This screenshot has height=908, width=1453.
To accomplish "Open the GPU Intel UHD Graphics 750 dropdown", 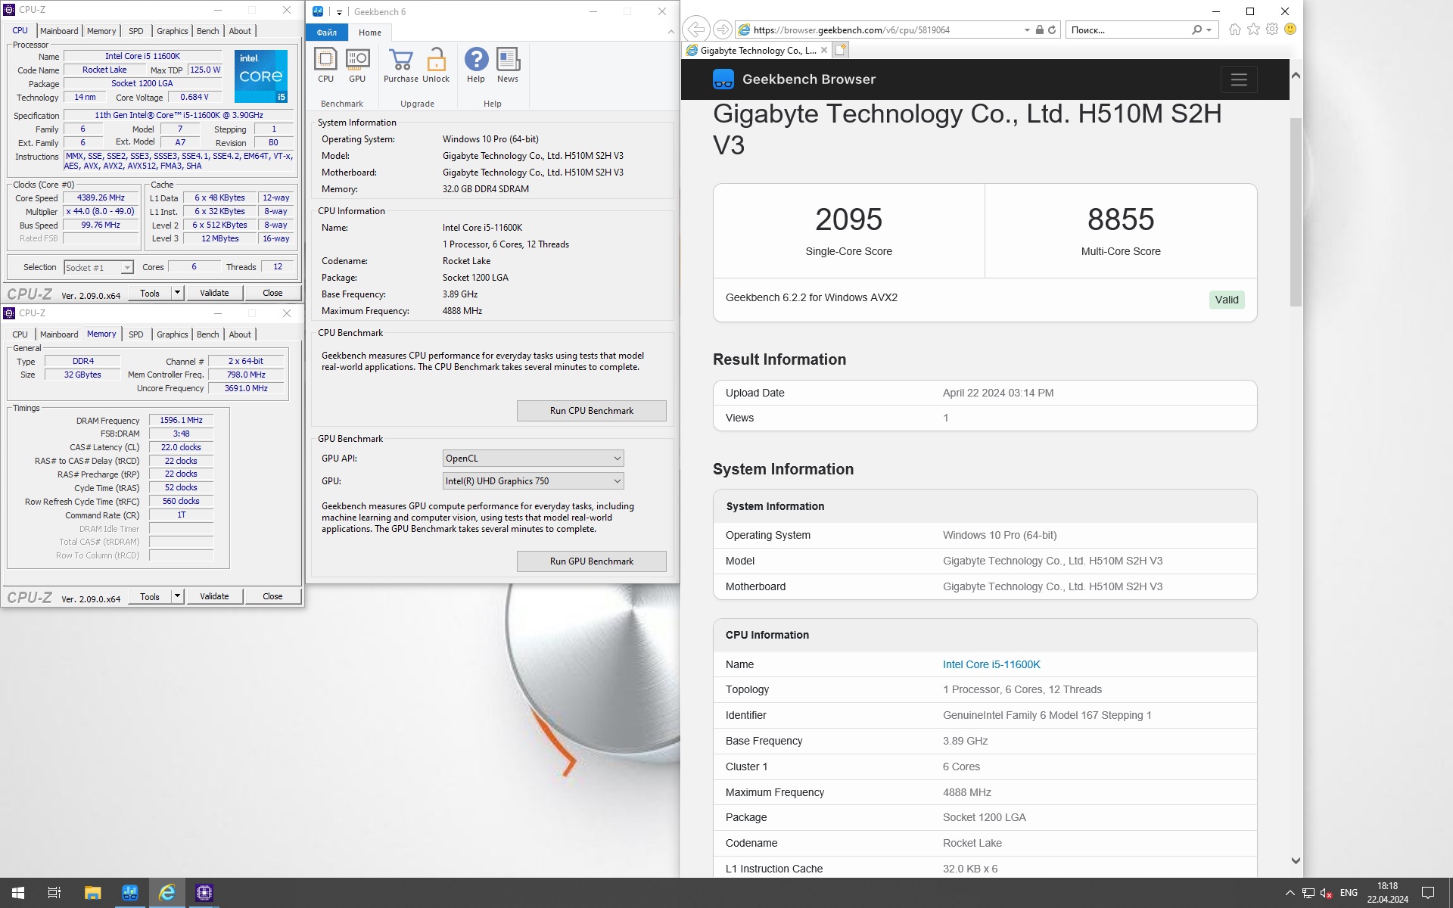I will (x=534, y=481).
